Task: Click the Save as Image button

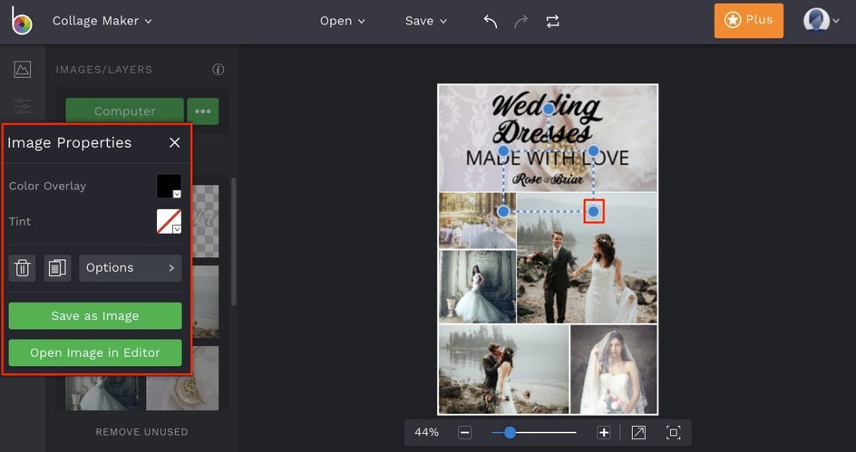Action: coord(95,316)
